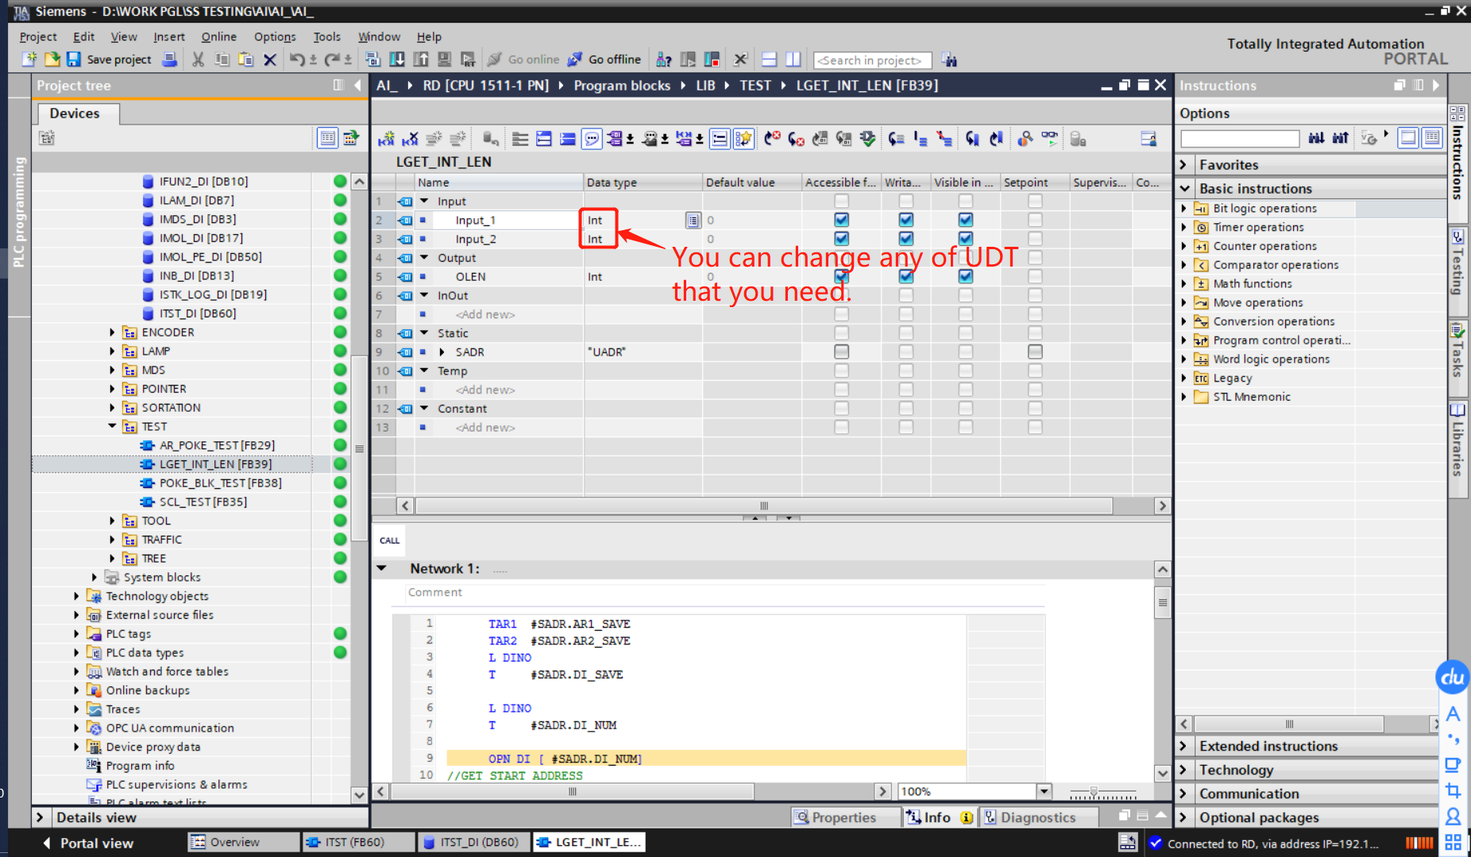The image size is (1471, 857).
Task: Switch to Portal view
Action: [x=88, y=843]
